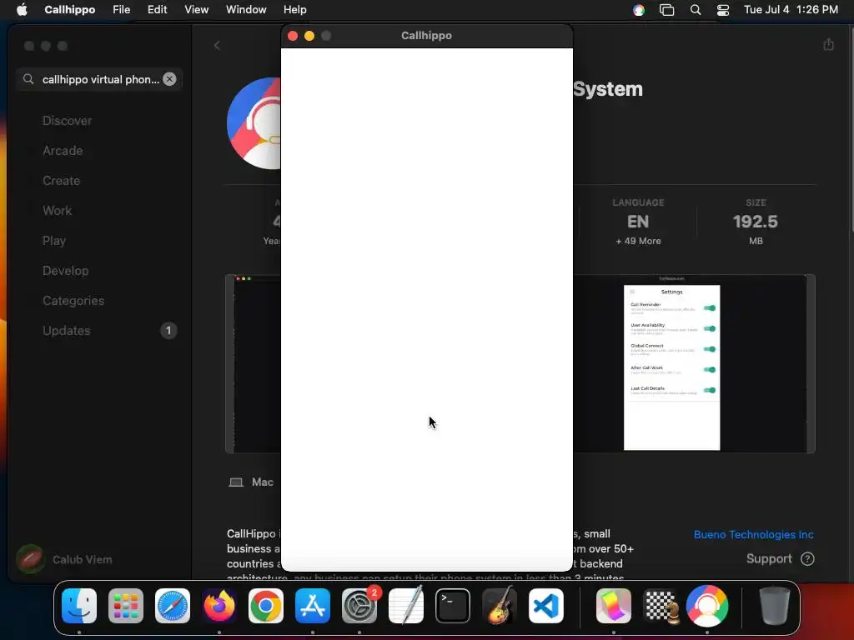Select Develop in App Store sidebar
Image resolution: width=854 pixels, height=640 pixels.
[x=65, y=271]
